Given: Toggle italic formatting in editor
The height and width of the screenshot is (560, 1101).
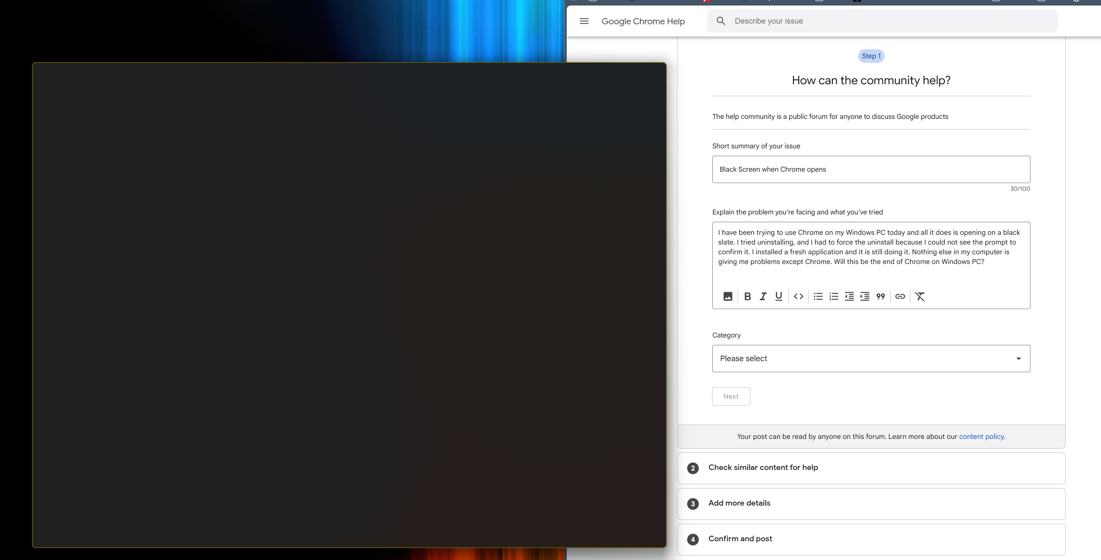Looking at the screenshot, I should [x=763, y=296].
